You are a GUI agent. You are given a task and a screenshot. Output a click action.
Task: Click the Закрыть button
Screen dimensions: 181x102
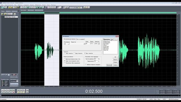point(115,59)
